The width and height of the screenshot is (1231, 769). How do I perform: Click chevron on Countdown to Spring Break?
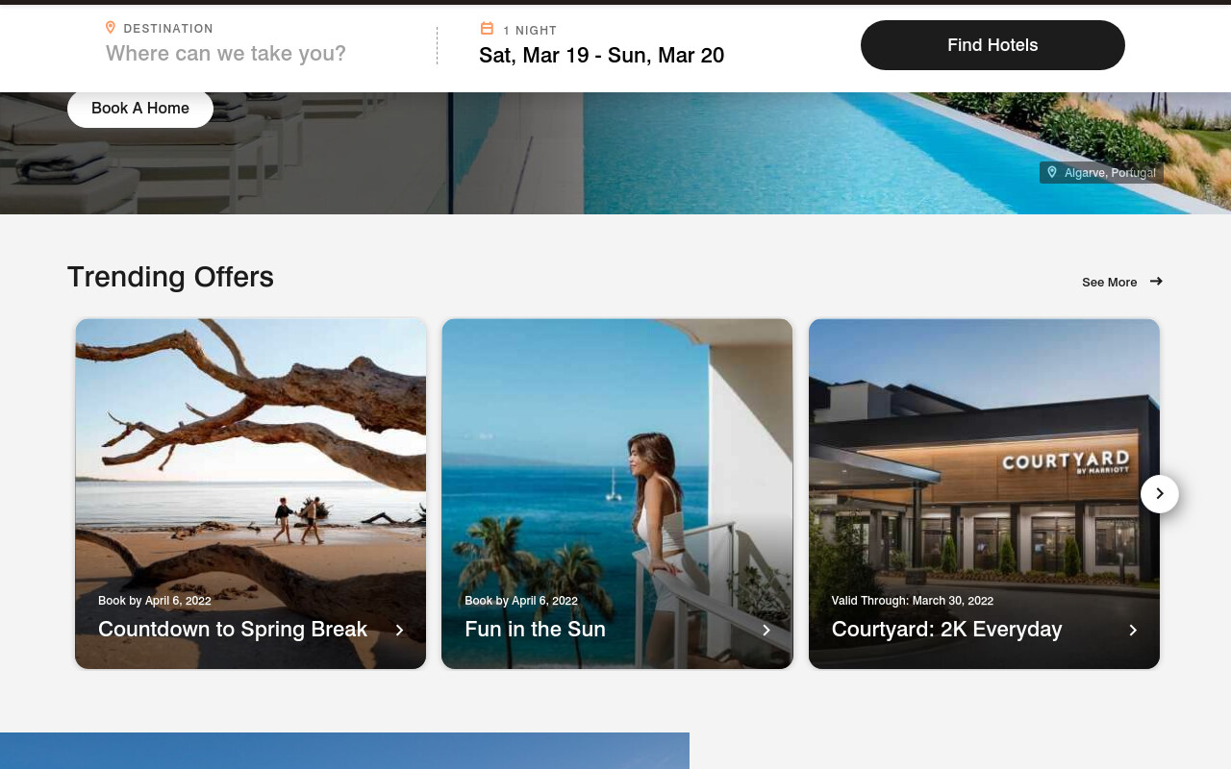[399, 631]
